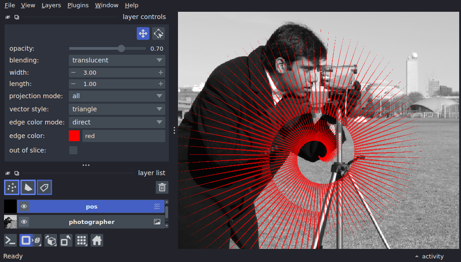
Task: Click the opacity value 0.70
Action: [157, 49]
